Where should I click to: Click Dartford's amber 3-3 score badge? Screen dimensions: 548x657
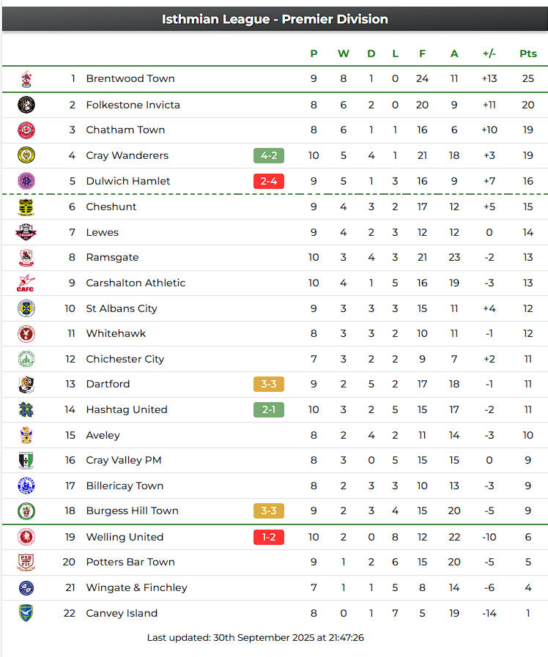268,384
